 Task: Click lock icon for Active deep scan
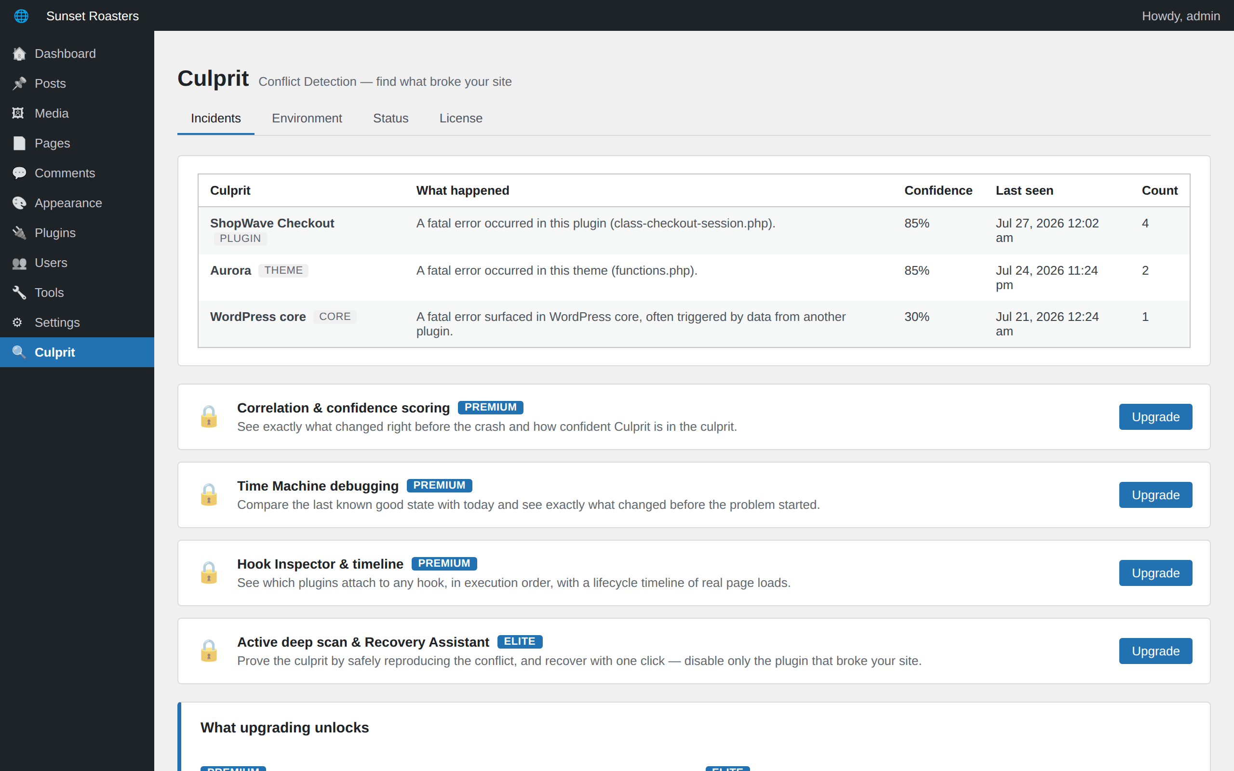pos(209,651)
